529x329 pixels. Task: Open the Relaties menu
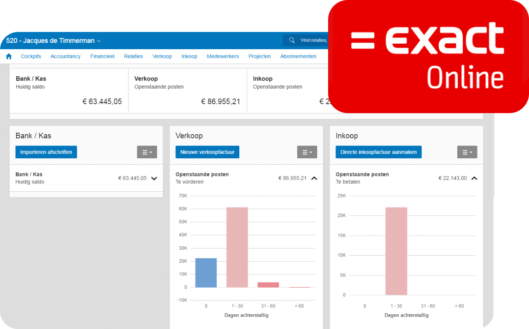(x=133, y=57)
